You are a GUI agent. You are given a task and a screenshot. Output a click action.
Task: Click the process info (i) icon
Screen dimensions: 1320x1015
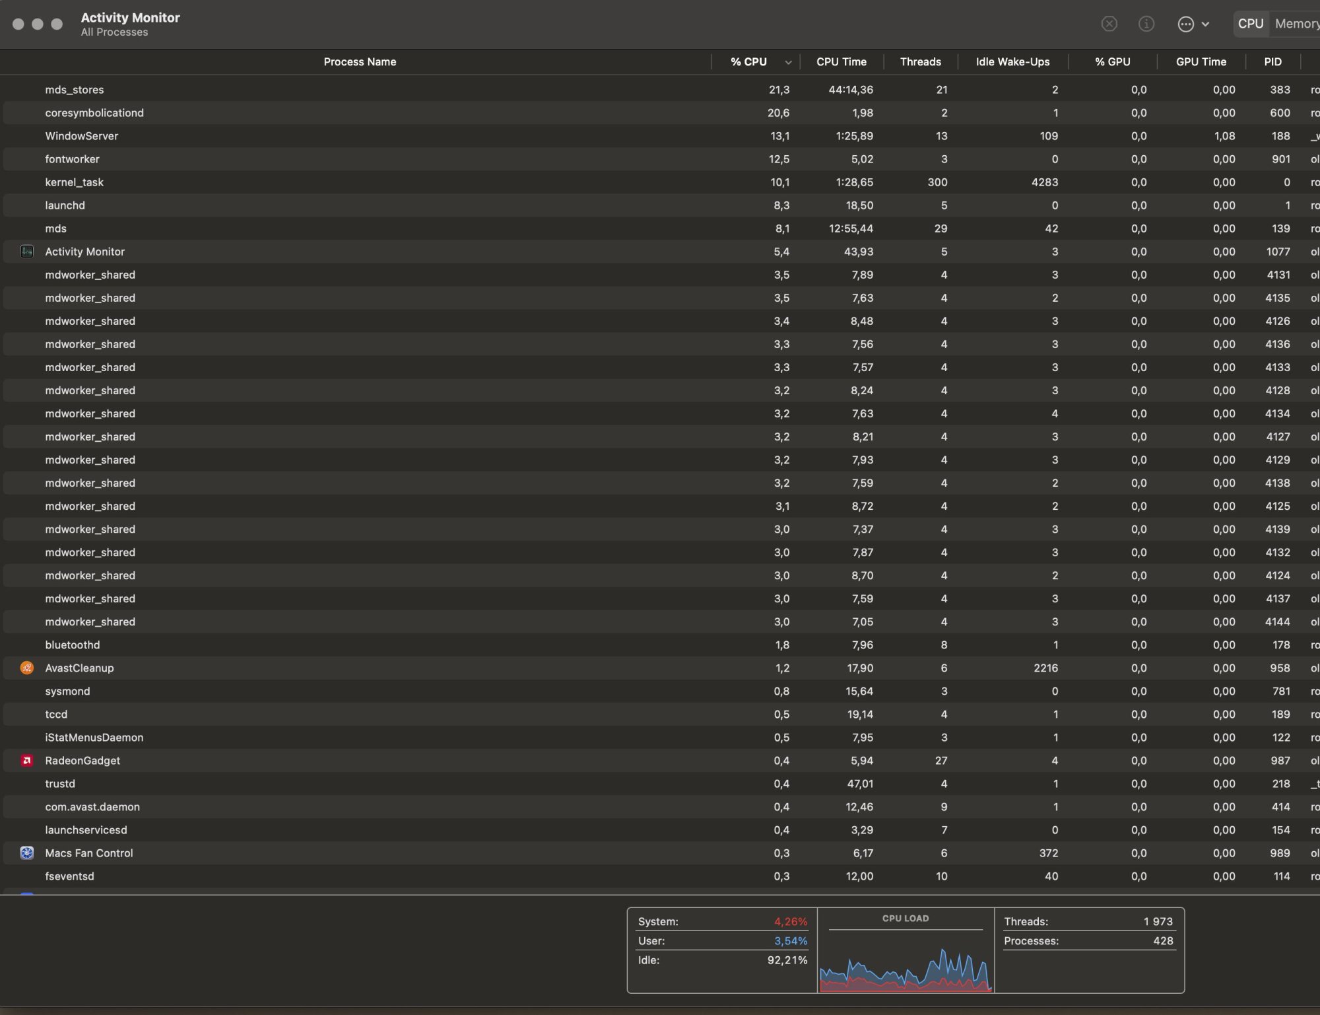click(1146, 24)
